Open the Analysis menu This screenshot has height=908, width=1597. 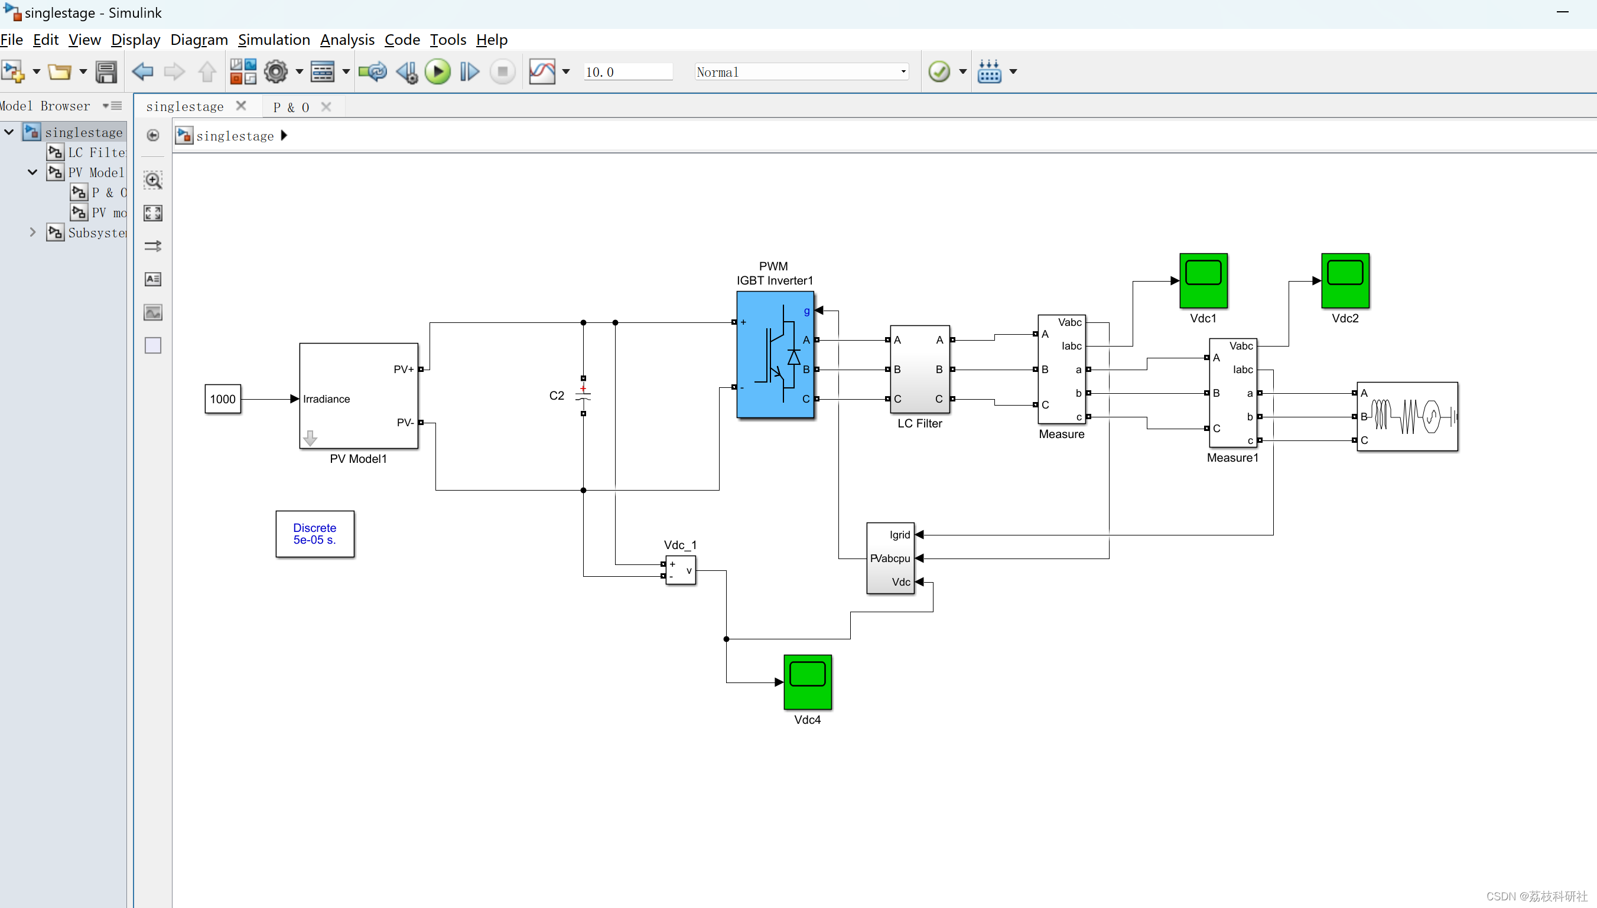pos(347,40)
